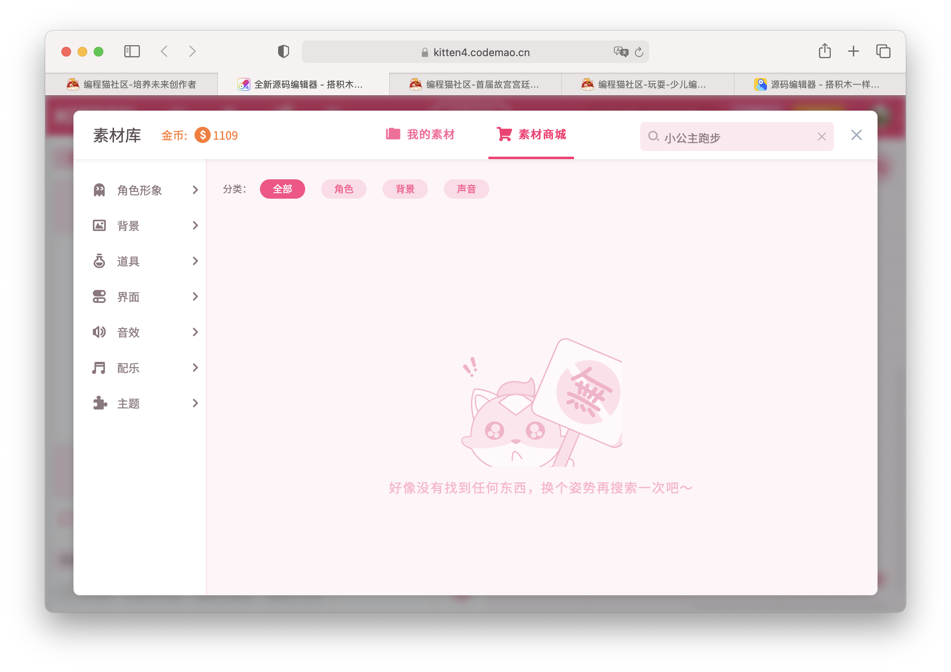Toggle the Safari sidebar

pos(132,51)
